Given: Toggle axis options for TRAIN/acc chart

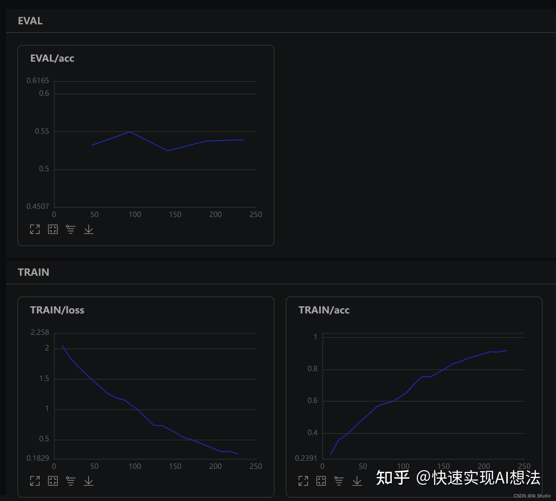Looking at the screenshot, I should coord(339,481).
